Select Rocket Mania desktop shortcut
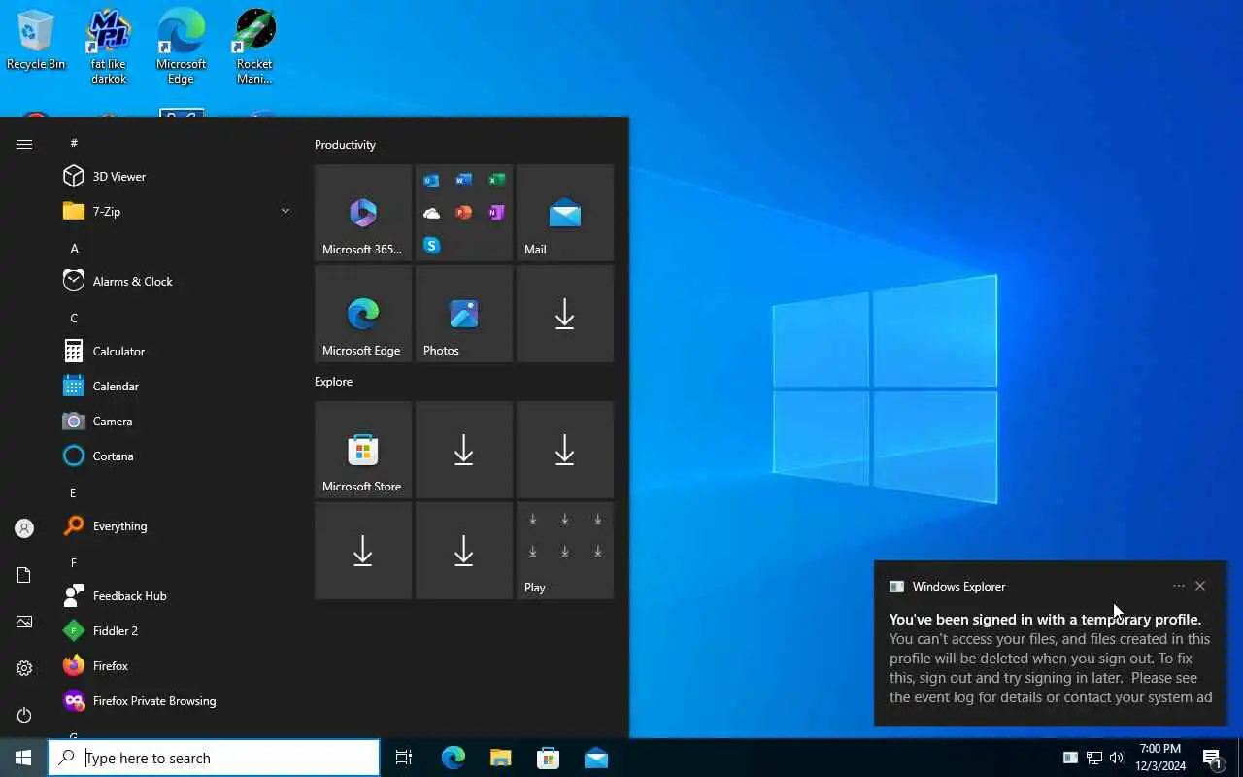The height and width of the screenshot is (777, 1243). [x=254, y=47]
